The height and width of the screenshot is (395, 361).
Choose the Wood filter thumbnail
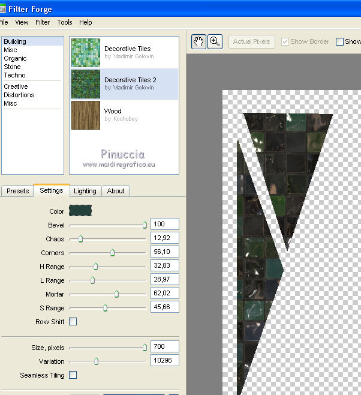(x=86, y=115)
